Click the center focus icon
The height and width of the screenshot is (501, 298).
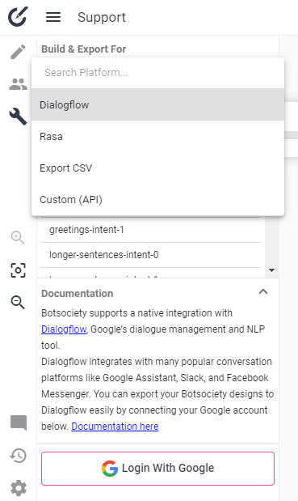click(x=18, y=270)
